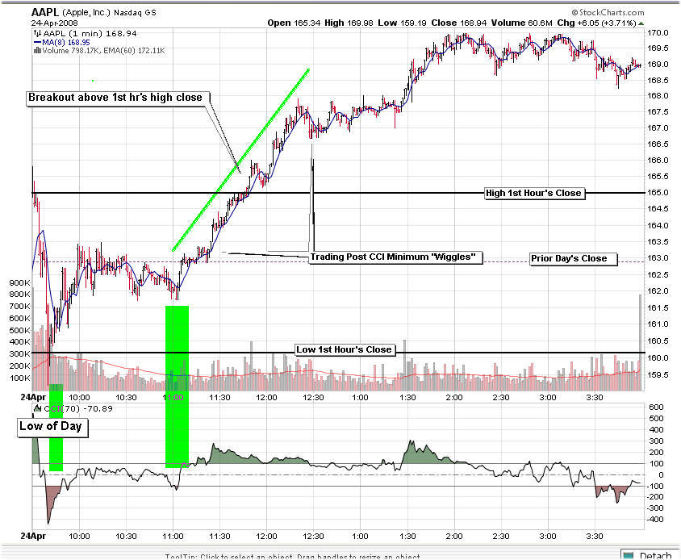Image resolution: width=681 pixels, height=560 pixels.
Task: Select the green diagonal trend line
Action: pos(241,160)
